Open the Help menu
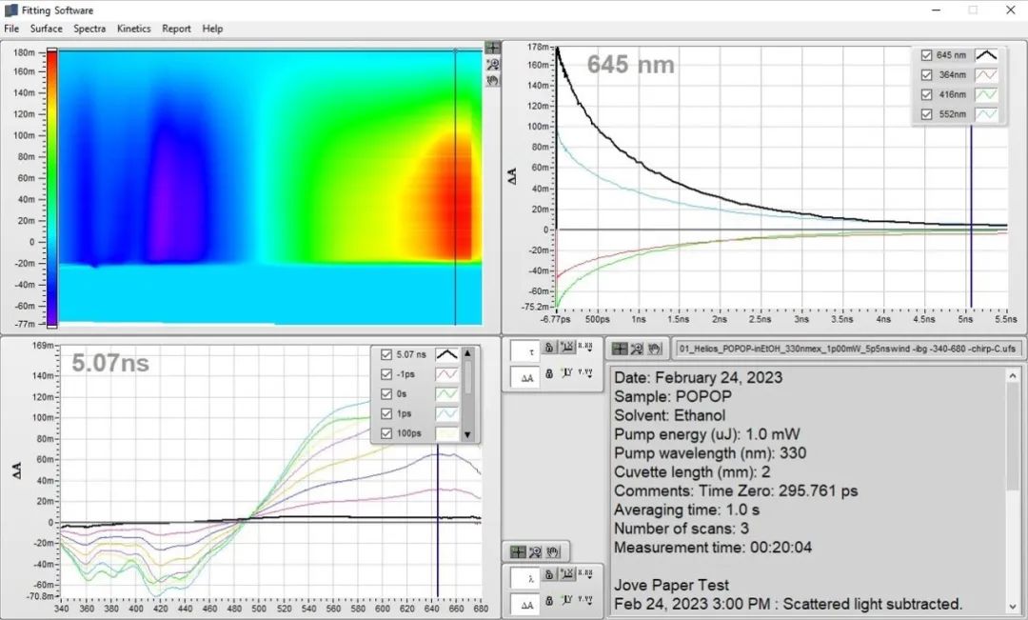The image size is (1028, 620). (x=212, y=29)
